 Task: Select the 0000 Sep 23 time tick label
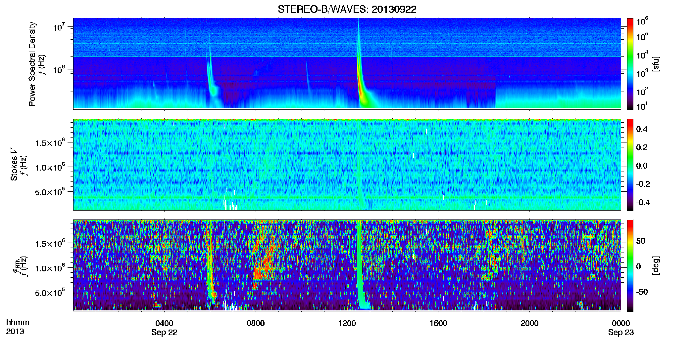point(621,328)
